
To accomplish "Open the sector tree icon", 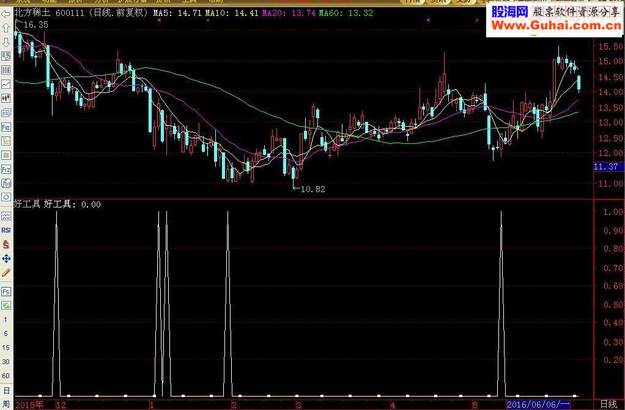I will [x=6, y=141].
